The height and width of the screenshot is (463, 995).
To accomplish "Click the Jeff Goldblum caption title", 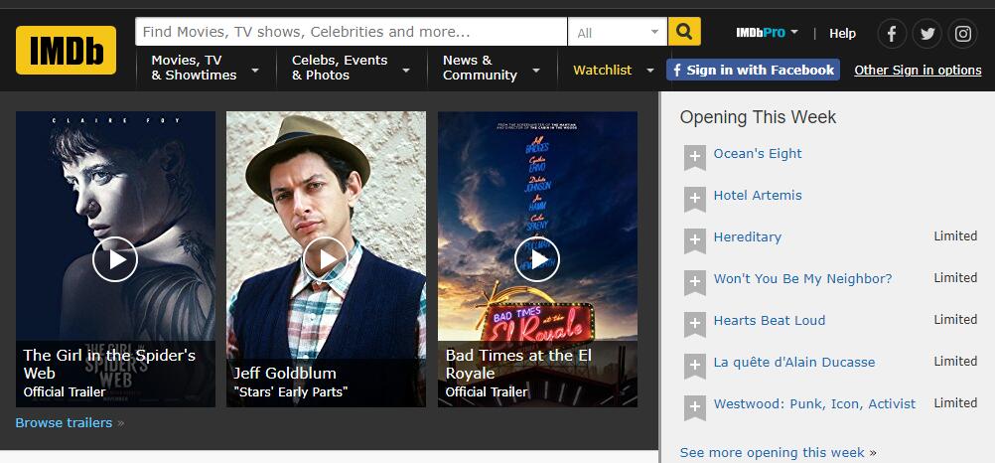I will (285, 373).
